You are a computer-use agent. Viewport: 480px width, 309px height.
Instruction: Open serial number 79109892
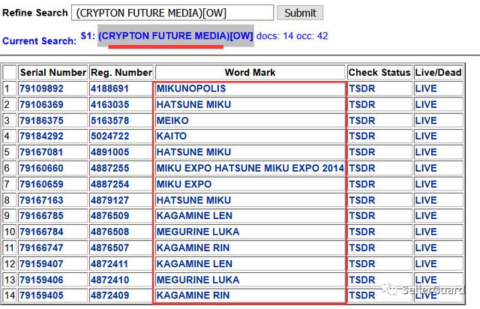(x=41, y=88)
